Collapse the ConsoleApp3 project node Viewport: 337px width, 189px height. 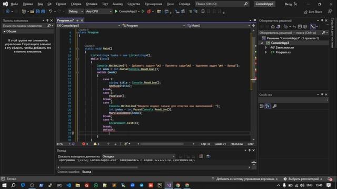pos(262,43)
